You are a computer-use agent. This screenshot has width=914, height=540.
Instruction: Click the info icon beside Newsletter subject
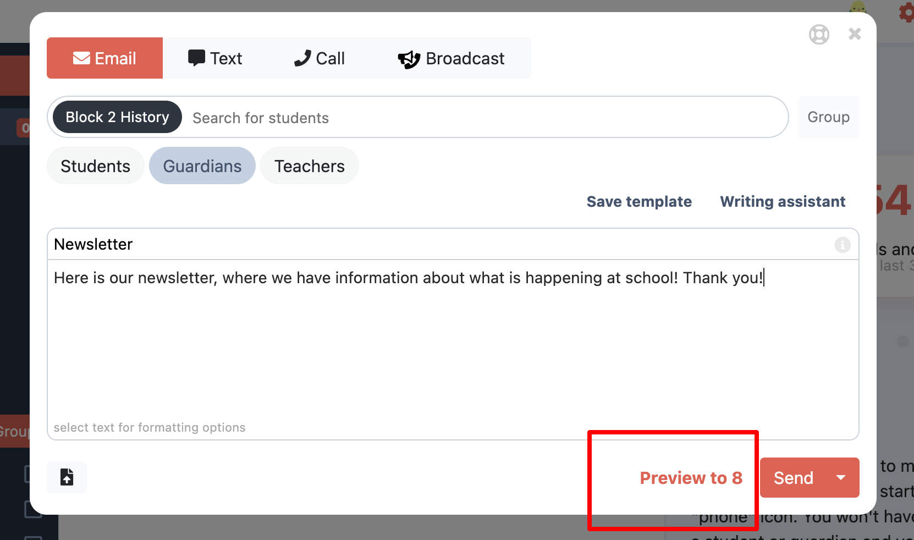click(x=842, y=245)
